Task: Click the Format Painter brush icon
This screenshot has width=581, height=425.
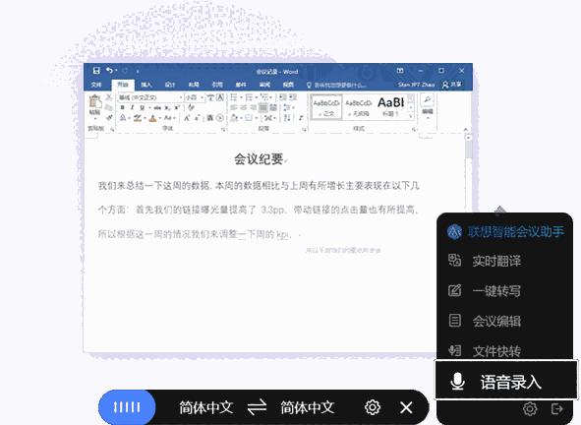Action: pyautogui.click(x=109, y=117)
